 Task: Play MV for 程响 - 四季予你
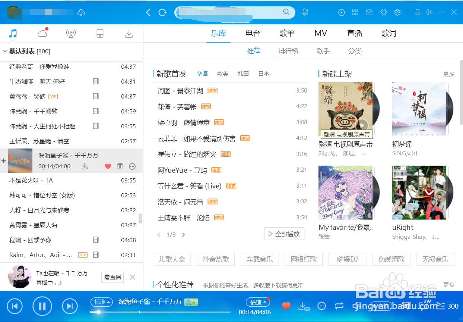tap(96, 240)
